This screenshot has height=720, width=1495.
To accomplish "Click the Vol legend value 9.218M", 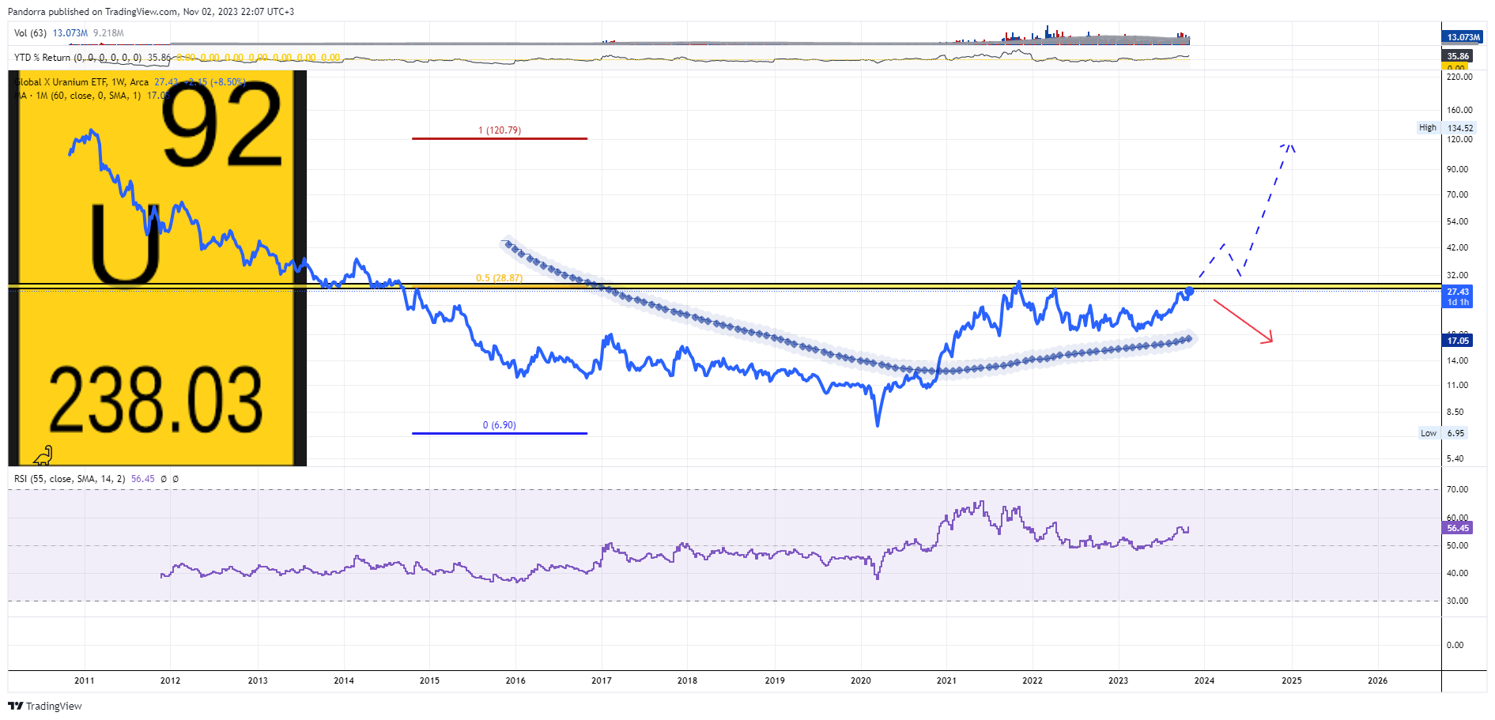I will (x=108, y=33).
